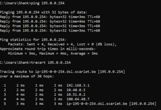Click the bracketed IP in the Tracing route line
Image resolution: width=161 pixels, height=110 pixels.
(x=111, y=72)
